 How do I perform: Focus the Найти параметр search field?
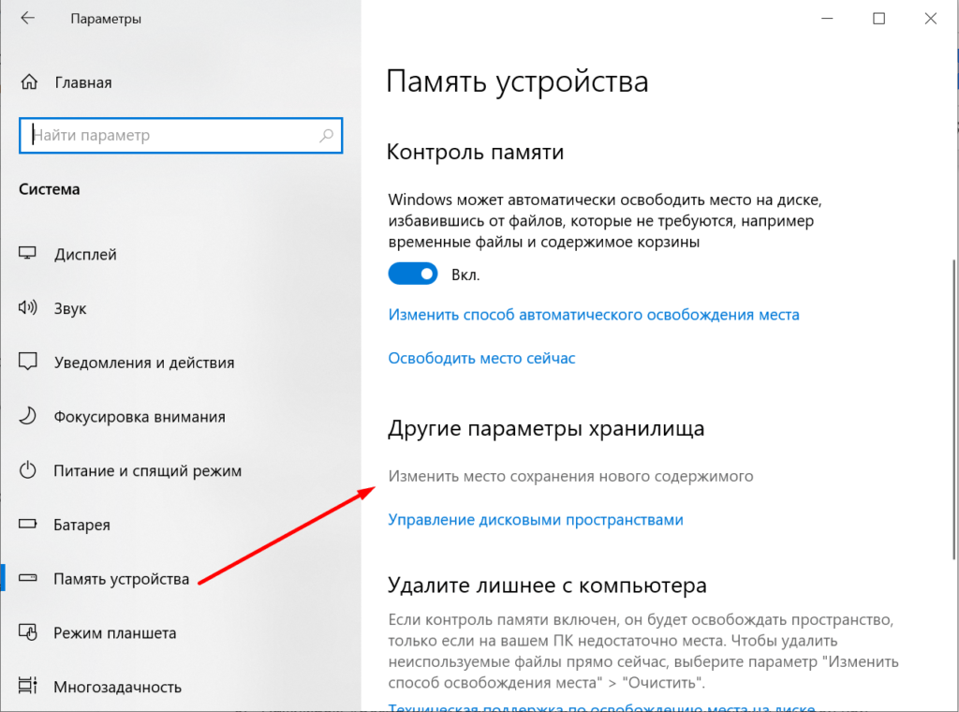181,135
